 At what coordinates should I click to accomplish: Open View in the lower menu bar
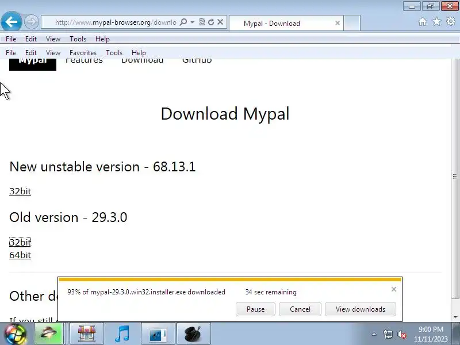pos(53,53)
